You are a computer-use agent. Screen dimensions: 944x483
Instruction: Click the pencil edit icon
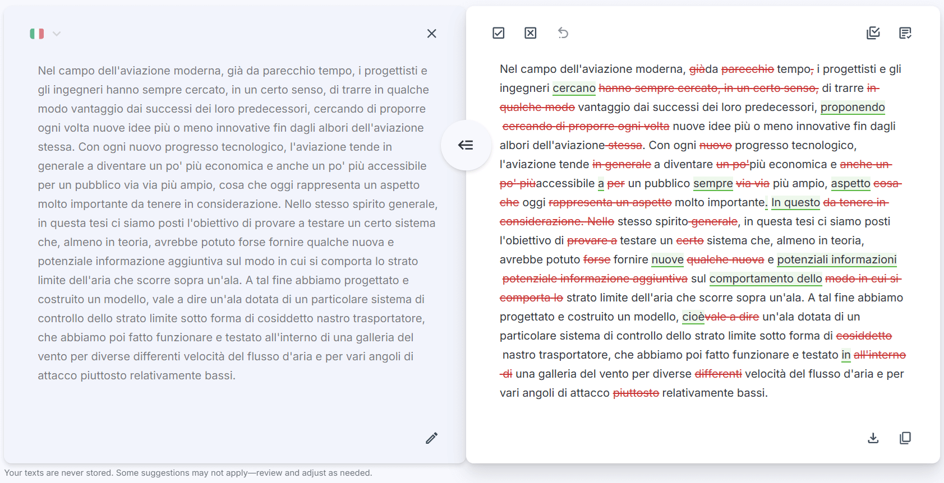tap(431, 438)
